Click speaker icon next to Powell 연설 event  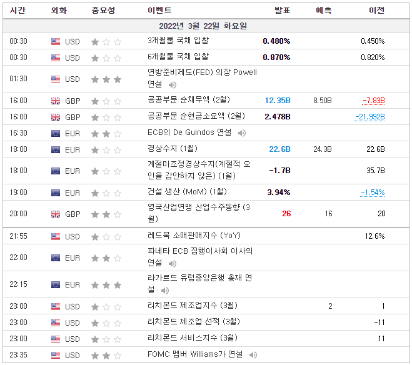(173, 85)
